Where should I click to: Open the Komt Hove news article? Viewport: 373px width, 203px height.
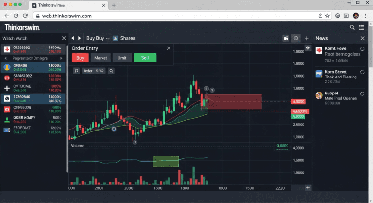(x=340, y=54)
